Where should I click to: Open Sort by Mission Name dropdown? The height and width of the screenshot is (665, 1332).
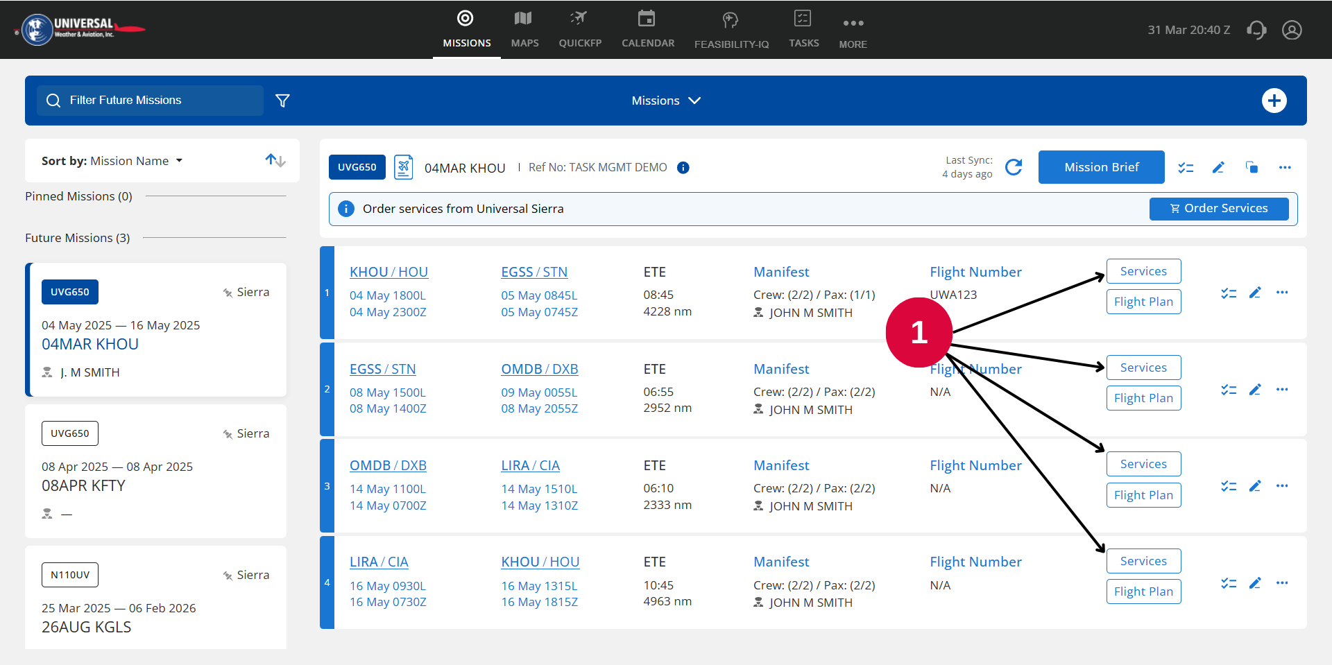(x=112, y=161)
